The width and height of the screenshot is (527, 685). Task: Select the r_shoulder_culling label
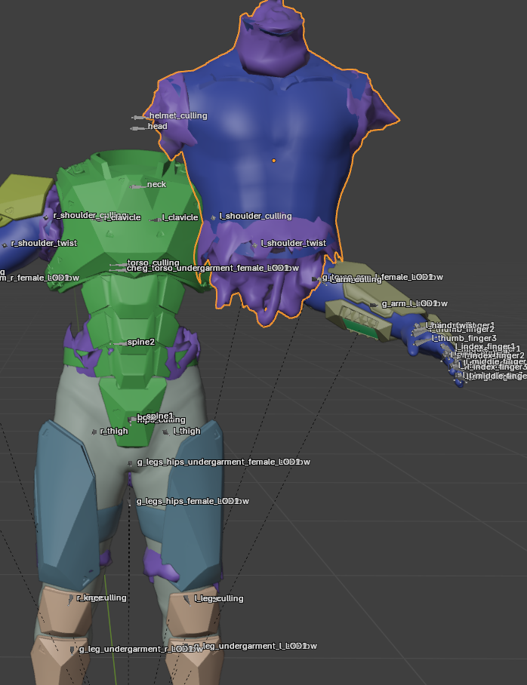90,215
